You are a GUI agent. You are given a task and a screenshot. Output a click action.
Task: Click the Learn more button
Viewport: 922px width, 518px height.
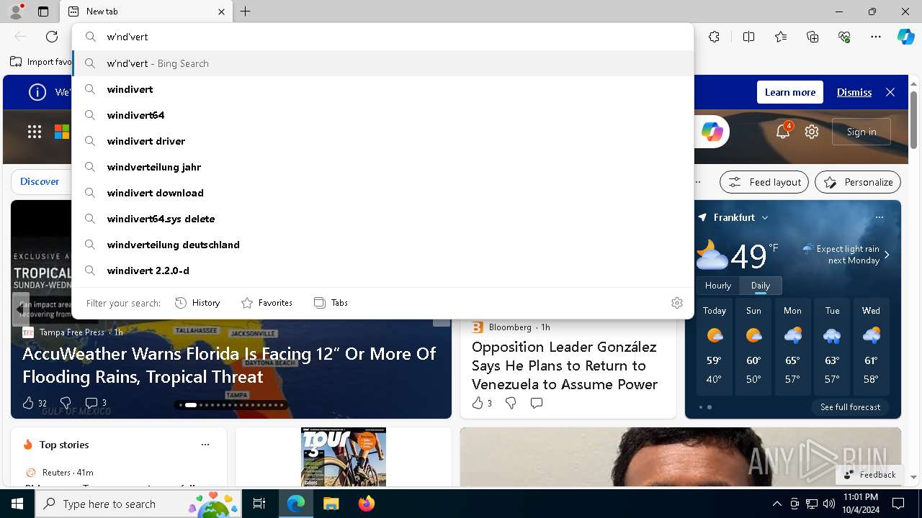[790, 92]
